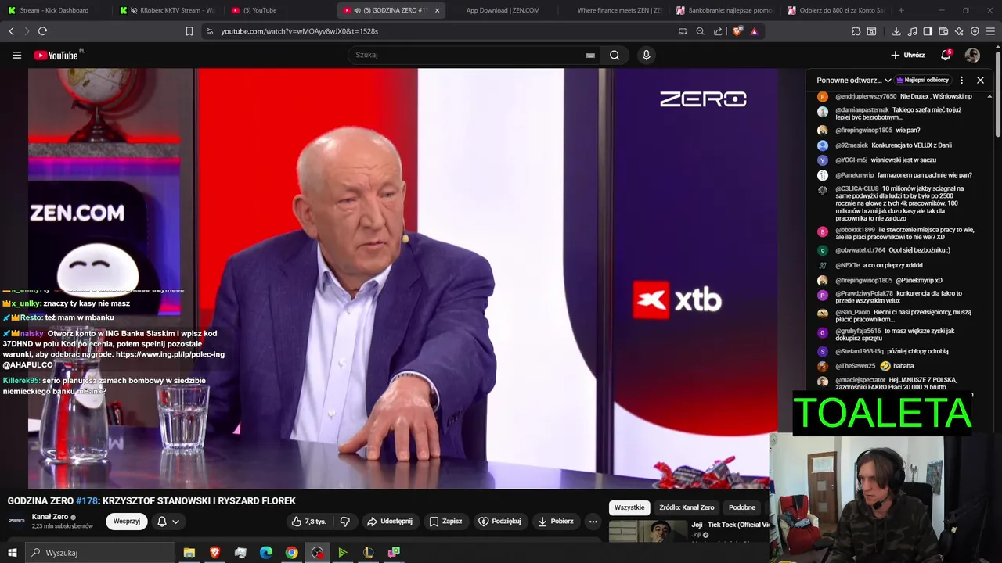Open Microsoft Edge from the taskbar

pos(266,553)
